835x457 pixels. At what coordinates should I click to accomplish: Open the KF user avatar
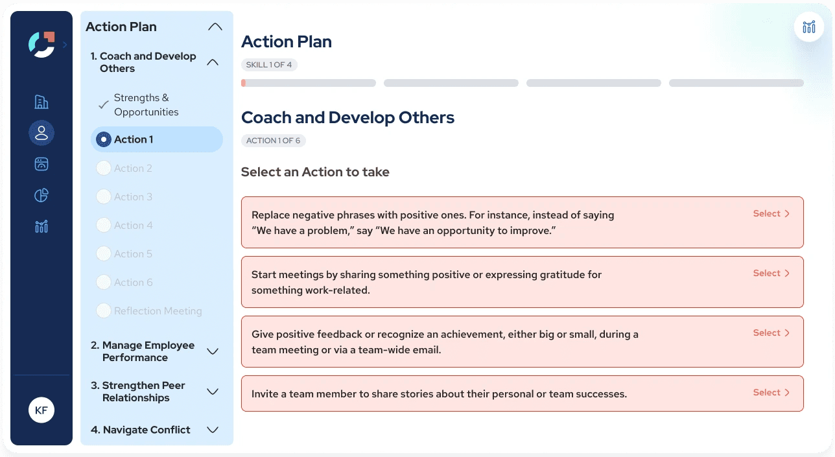41,410
